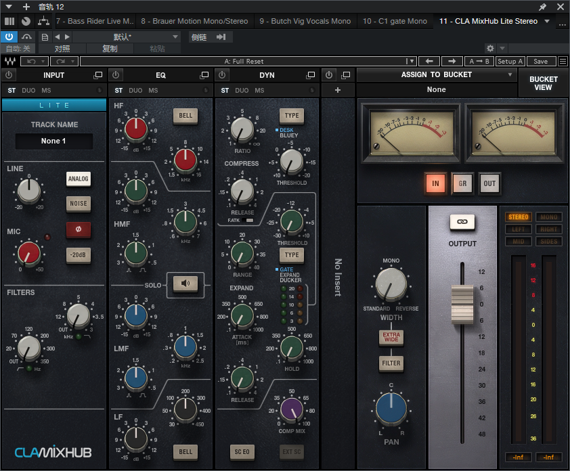Screen dimensions: 570x471
Task: Click the WIDTH knob
Action: tap(391, 284)
